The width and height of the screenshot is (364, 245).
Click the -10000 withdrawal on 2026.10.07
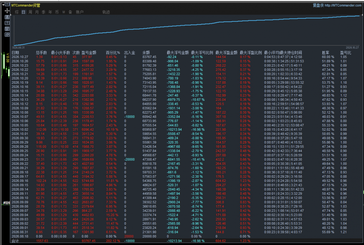click(130, 116)
